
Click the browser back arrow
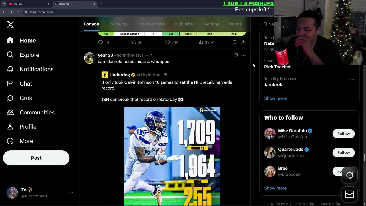click(4, 12)
